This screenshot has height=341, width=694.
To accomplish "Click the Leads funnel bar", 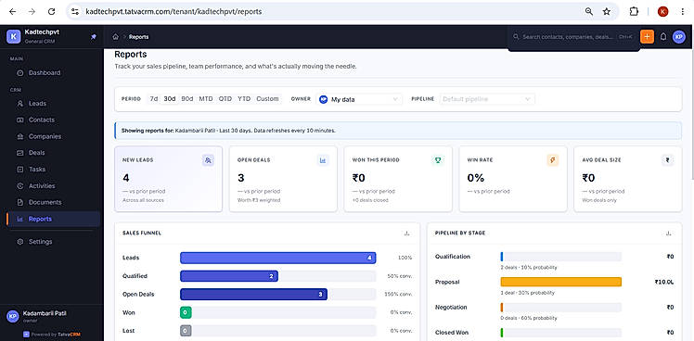I will tap(278, 258).
